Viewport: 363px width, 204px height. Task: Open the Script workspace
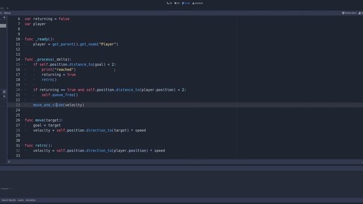click(186, 3)
